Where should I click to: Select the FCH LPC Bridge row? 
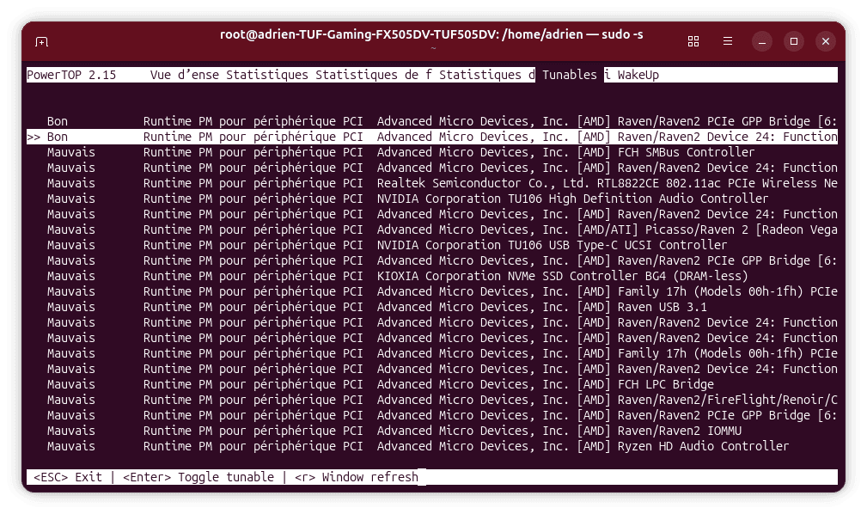pos(432,384)
